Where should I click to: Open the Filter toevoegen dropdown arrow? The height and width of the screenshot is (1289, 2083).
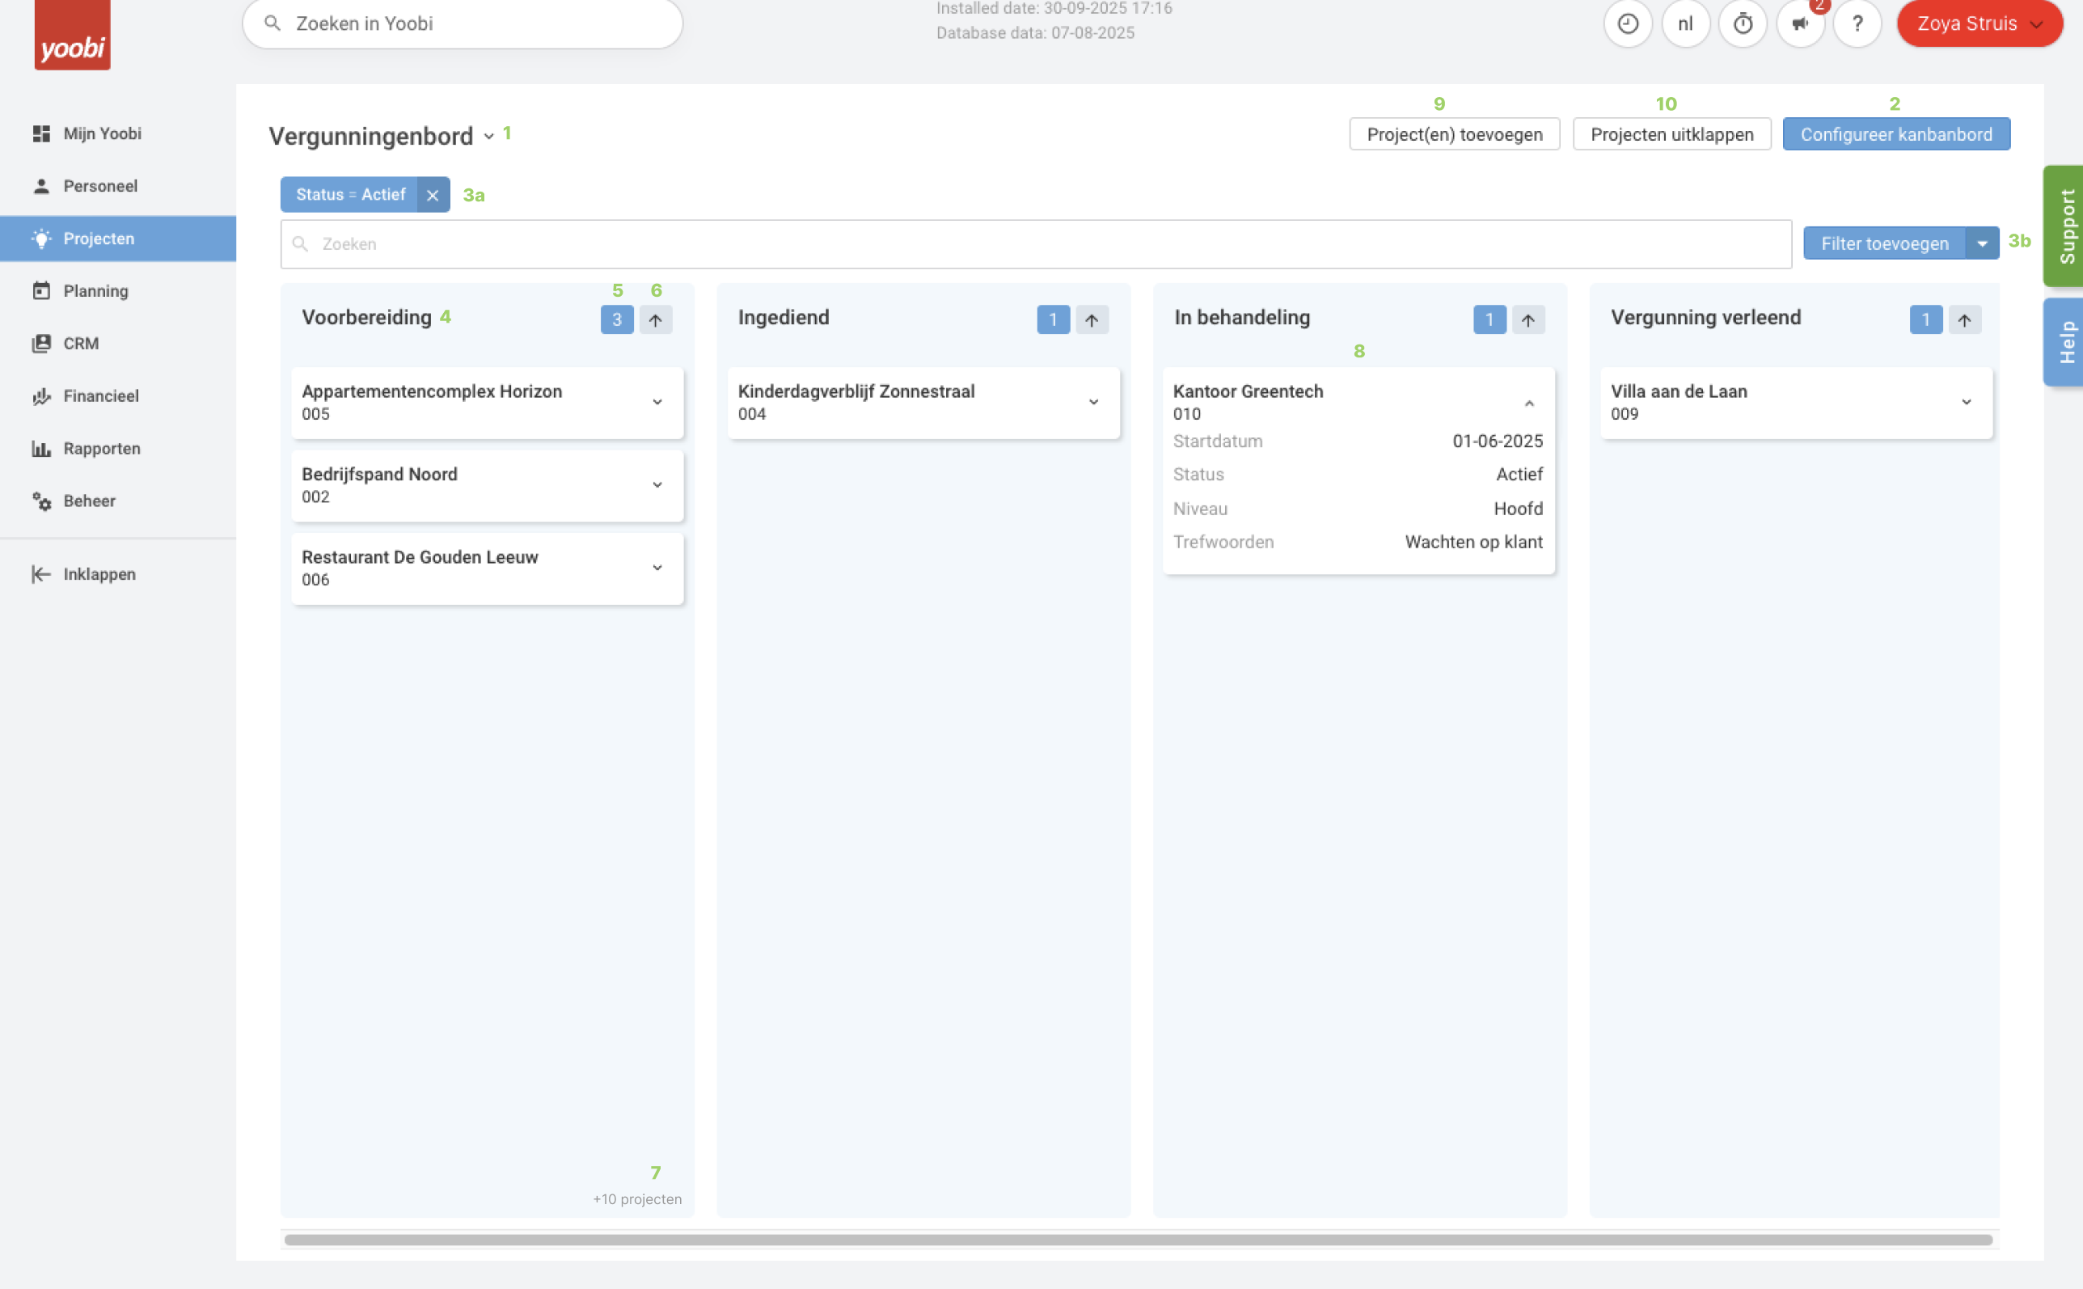click(x=1982, y=244)
